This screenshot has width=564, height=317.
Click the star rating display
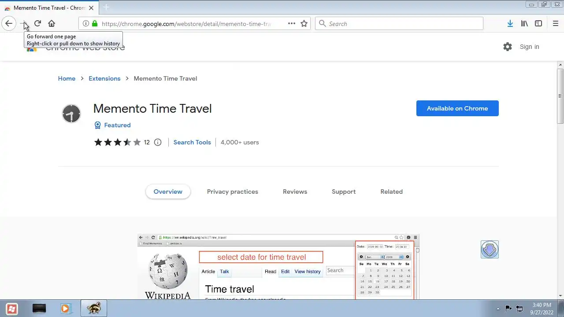[117, 142]
